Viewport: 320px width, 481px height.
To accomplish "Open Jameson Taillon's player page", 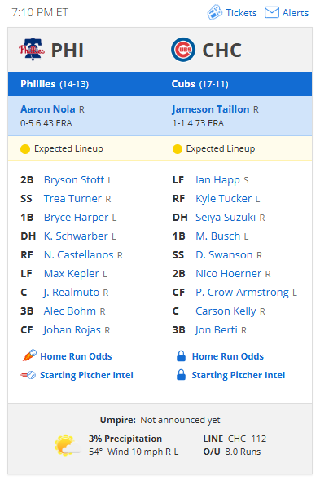I will click(x=211, y=109).
